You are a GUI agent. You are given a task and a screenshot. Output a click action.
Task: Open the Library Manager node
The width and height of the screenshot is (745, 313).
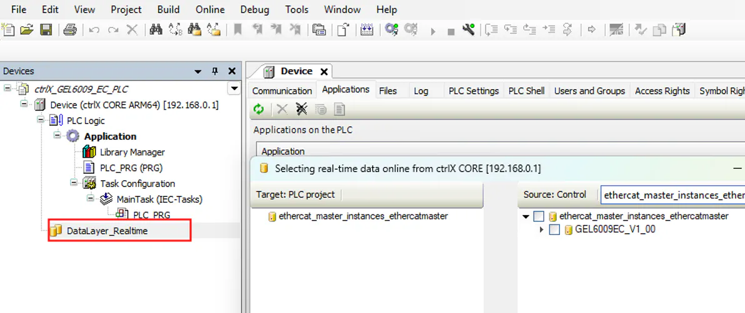[132, 152]
